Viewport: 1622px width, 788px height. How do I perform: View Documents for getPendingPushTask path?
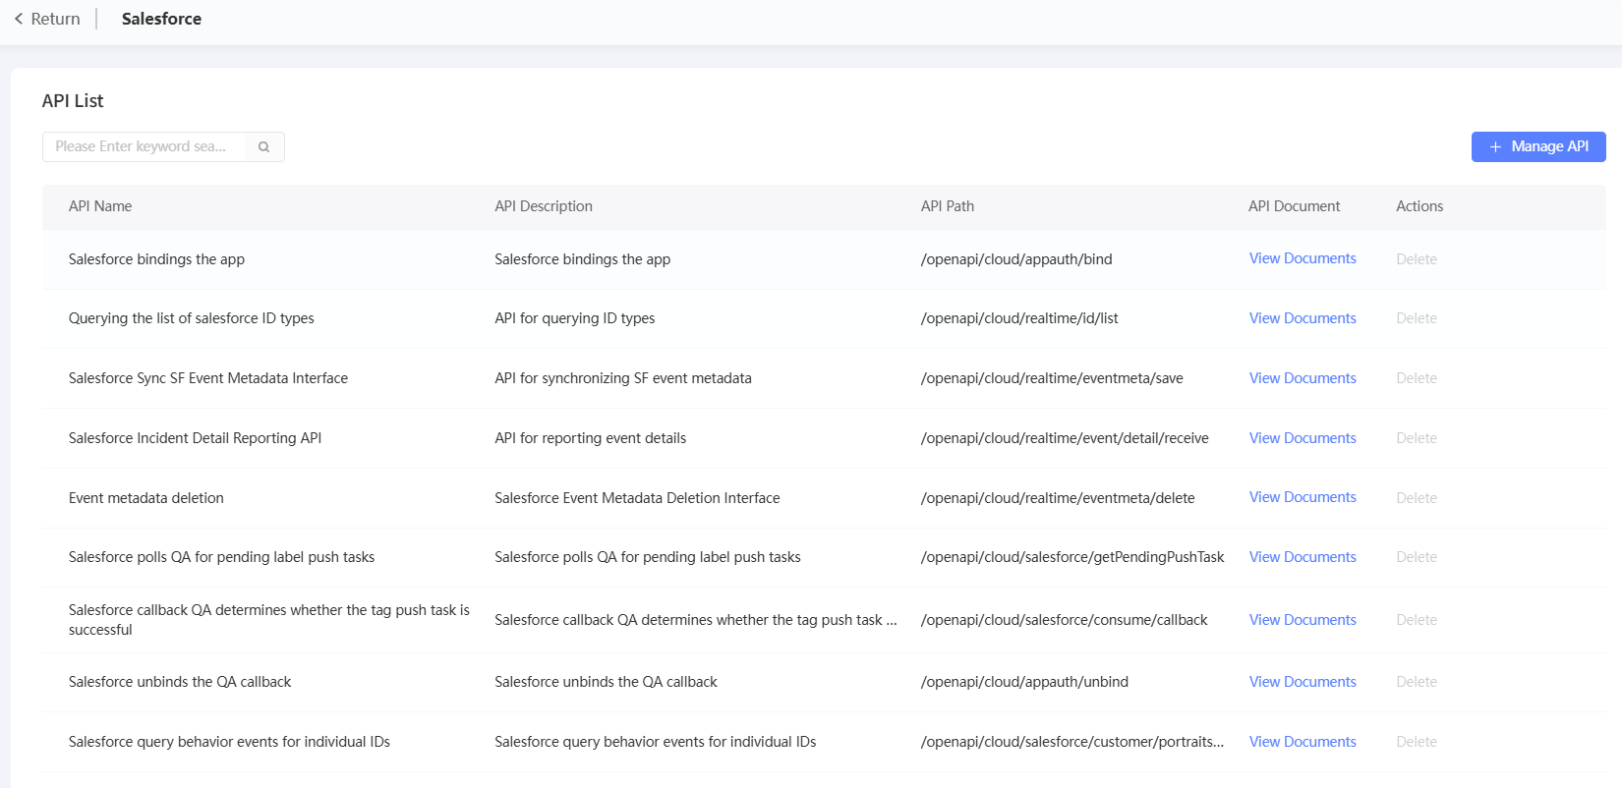click(1303, 557)
